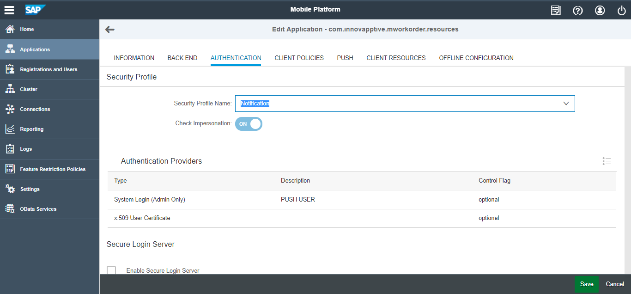Switch to OFFLINE CONFIGURATION tab
This screenshot has width=631, height=294.
[x=476, y=58]
